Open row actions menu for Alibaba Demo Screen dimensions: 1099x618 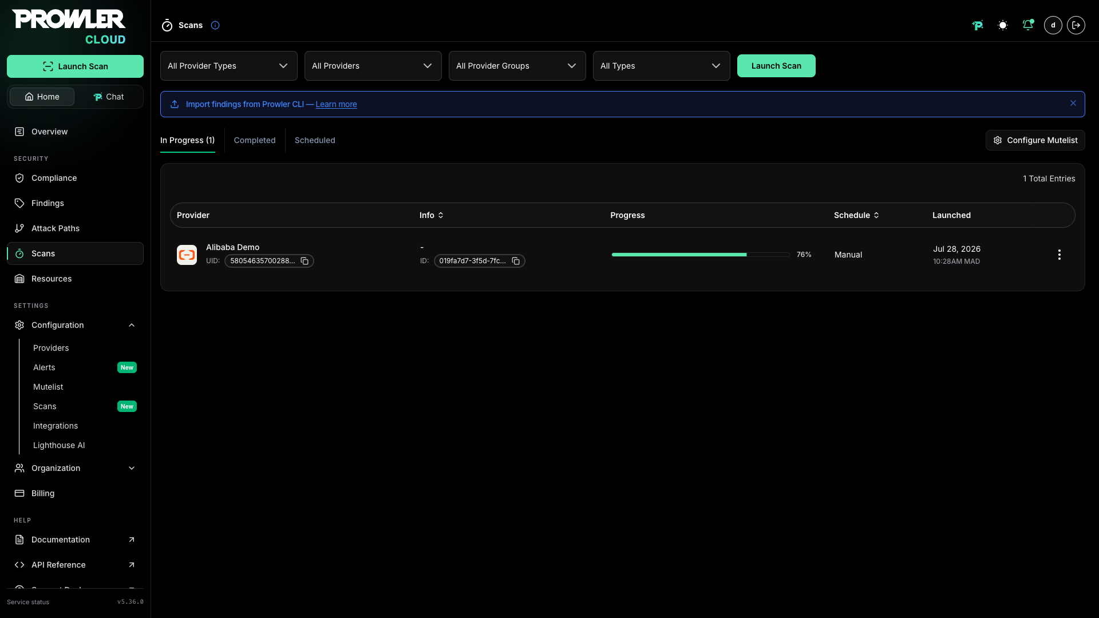coord(1060,255)
